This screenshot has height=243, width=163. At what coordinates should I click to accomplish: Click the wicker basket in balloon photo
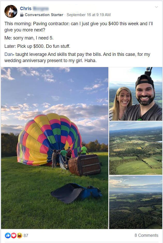pyautogui.click(x=85, y=165)
